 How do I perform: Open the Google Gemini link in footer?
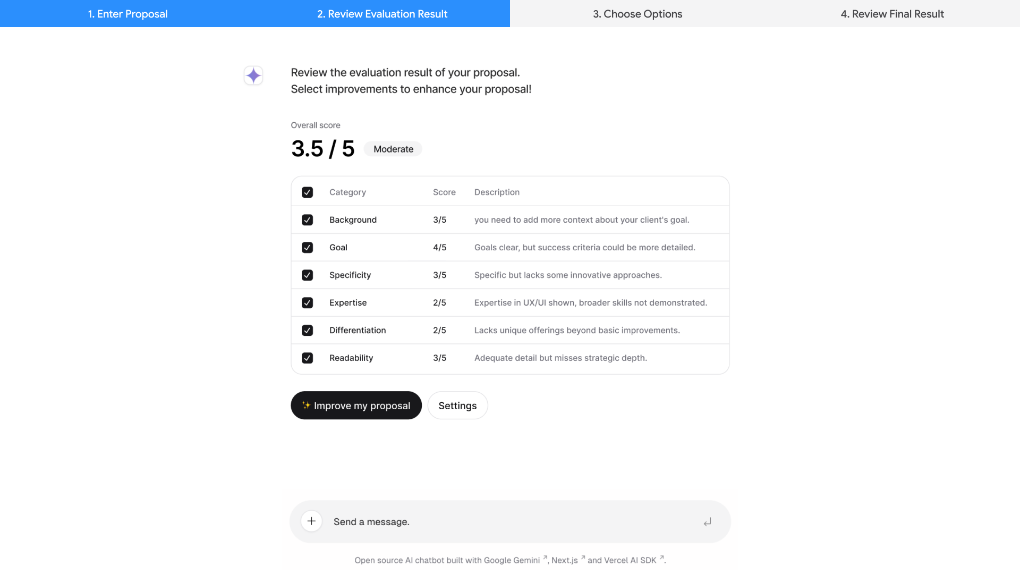(511, 560)
